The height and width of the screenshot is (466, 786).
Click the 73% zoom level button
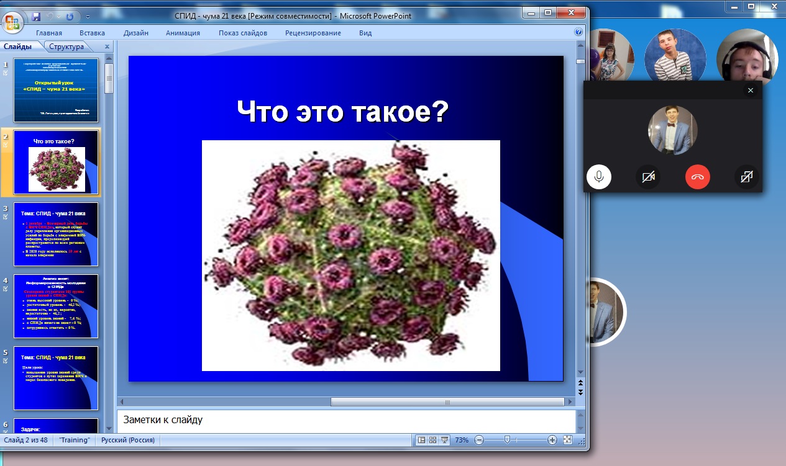point(462,440)
